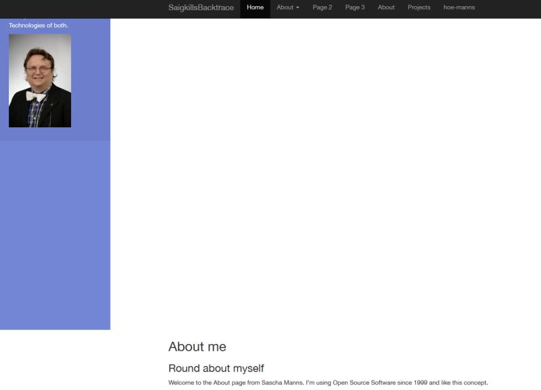Click the empty navbar area right of hoe-manns
This screenshot has width=541, height=390.
[x=511, y=7]
